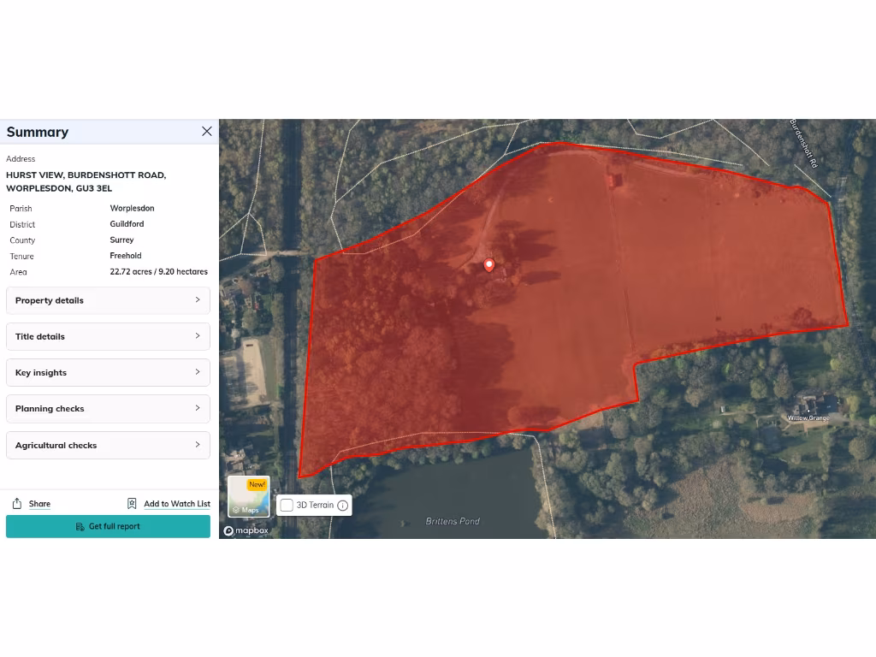The image size is (876, 657).
Task: Click the Share upload icon
Action: [16, 504]
